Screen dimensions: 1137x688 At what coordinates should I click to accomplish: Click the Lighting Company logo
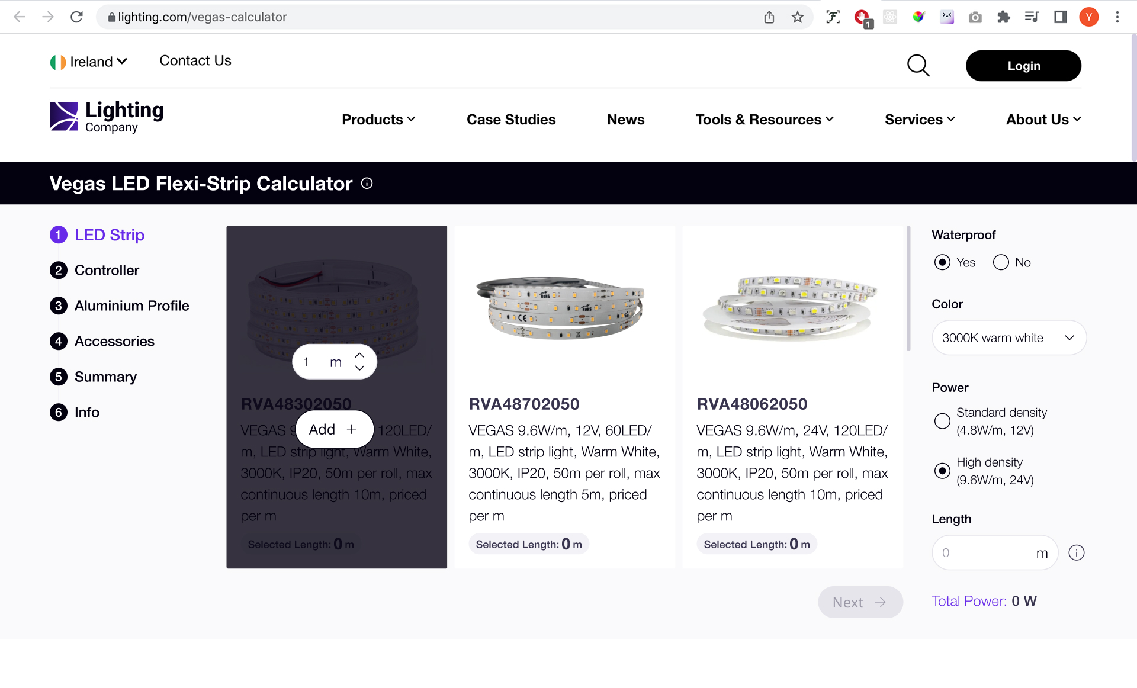click(x=107, y=117)
